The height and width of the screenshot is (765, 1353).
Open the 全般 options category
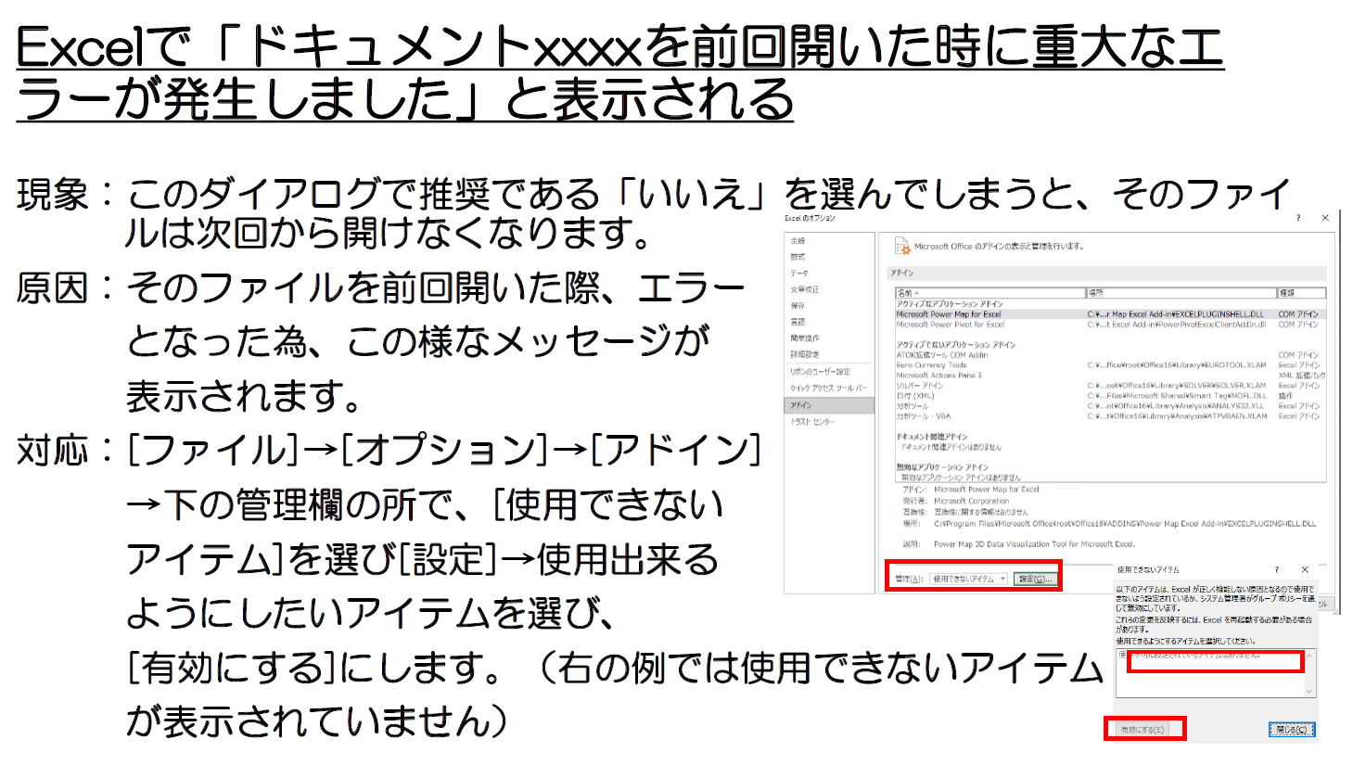click(x=829, y=241)
